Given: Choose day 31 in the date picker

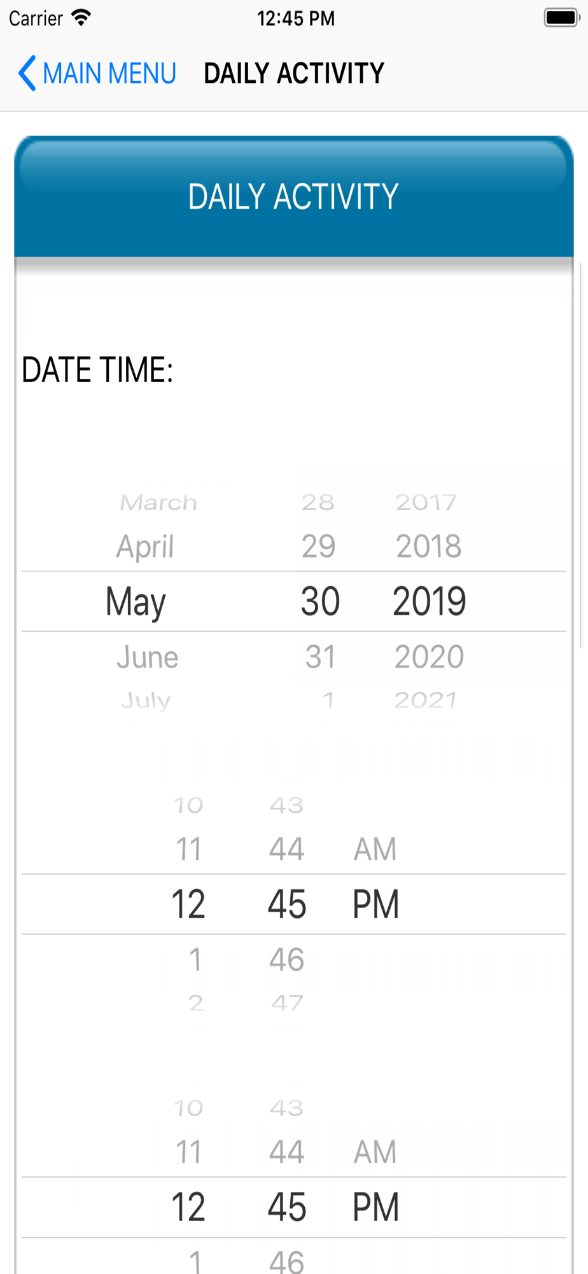Looking at the screenshot, I should (x=320, y=657).
